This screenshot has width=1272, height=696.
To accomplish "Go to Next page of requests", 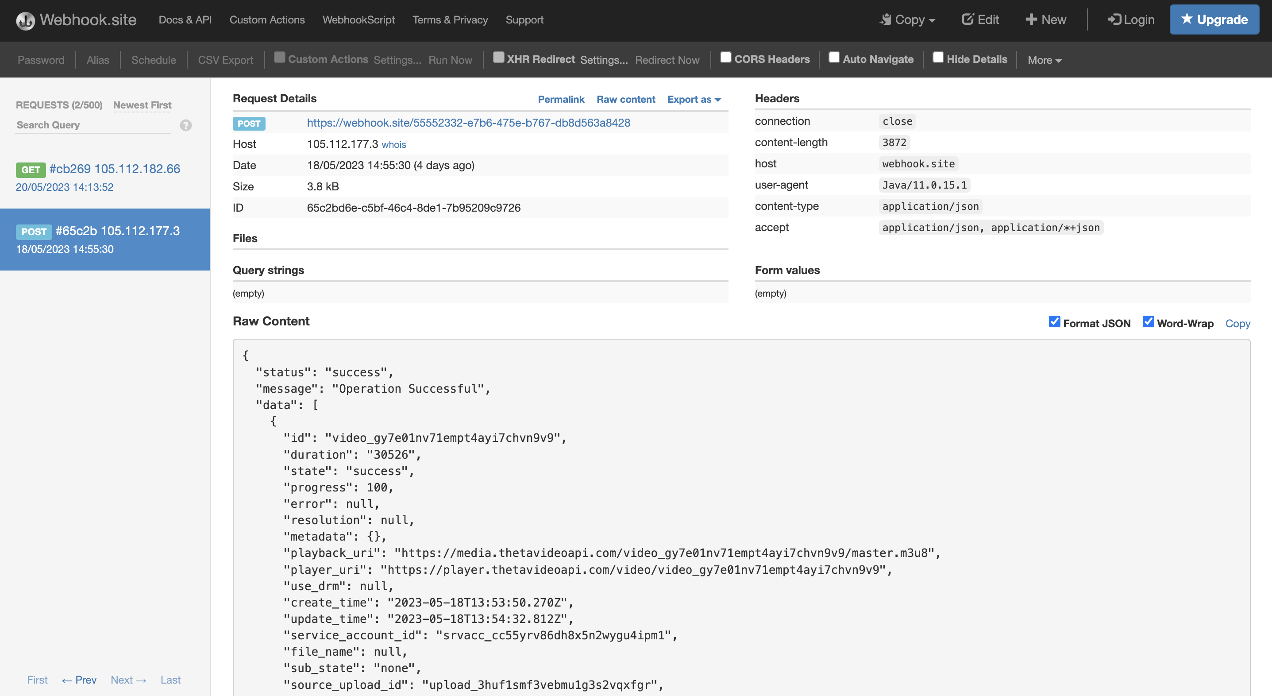I will coord(128,680).
